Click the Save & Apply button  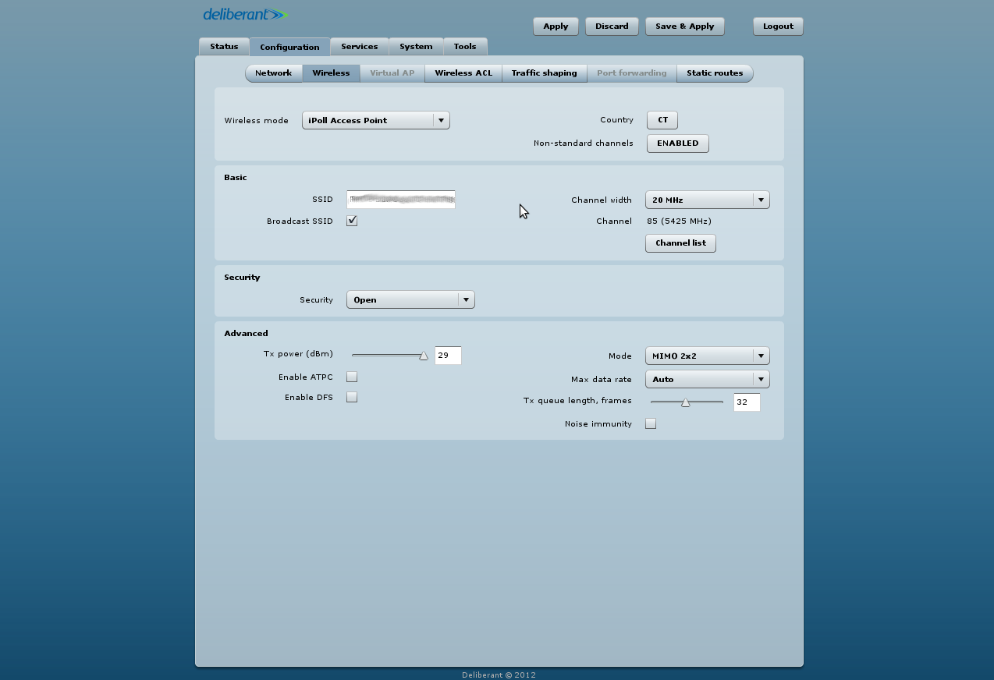(684, 27)
